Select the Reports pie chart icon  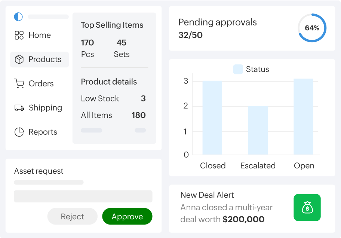point(19,132)
